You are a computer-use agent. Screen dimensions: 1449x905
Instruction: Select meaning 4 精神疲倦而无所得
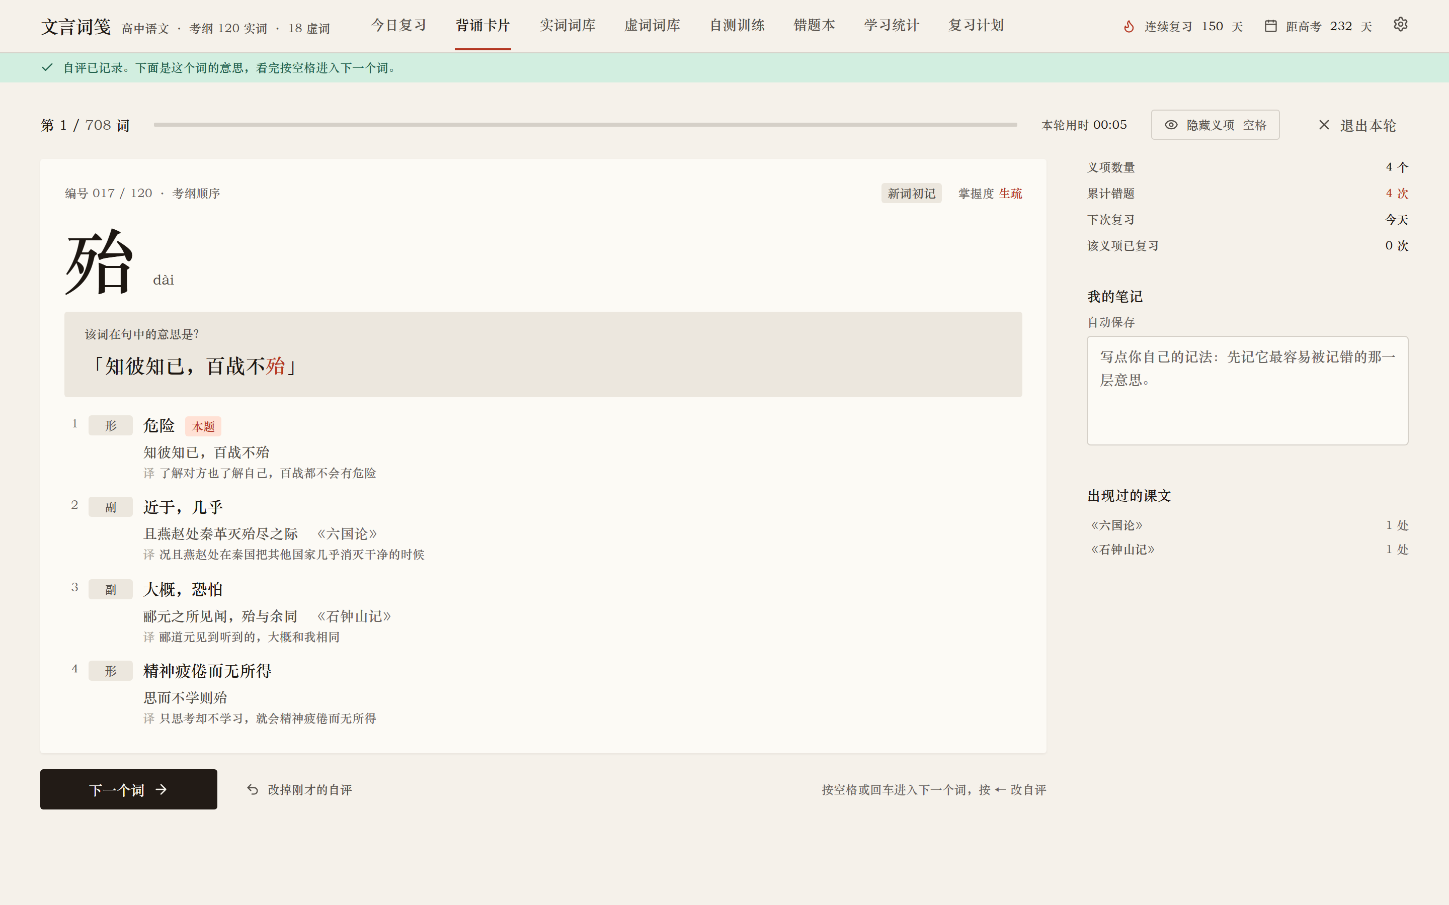[207, 670]
